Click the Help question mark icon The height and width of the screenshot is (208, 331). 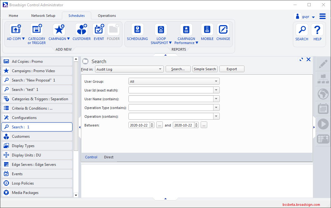pos(317,30)
